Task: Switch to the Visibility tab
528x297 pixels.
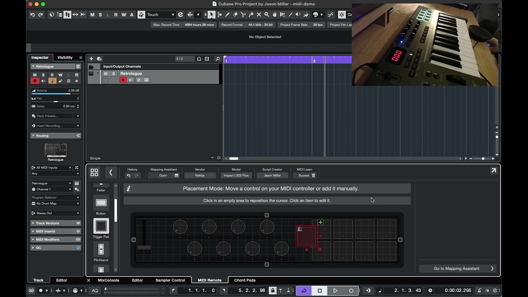Action: pos(65,58)
